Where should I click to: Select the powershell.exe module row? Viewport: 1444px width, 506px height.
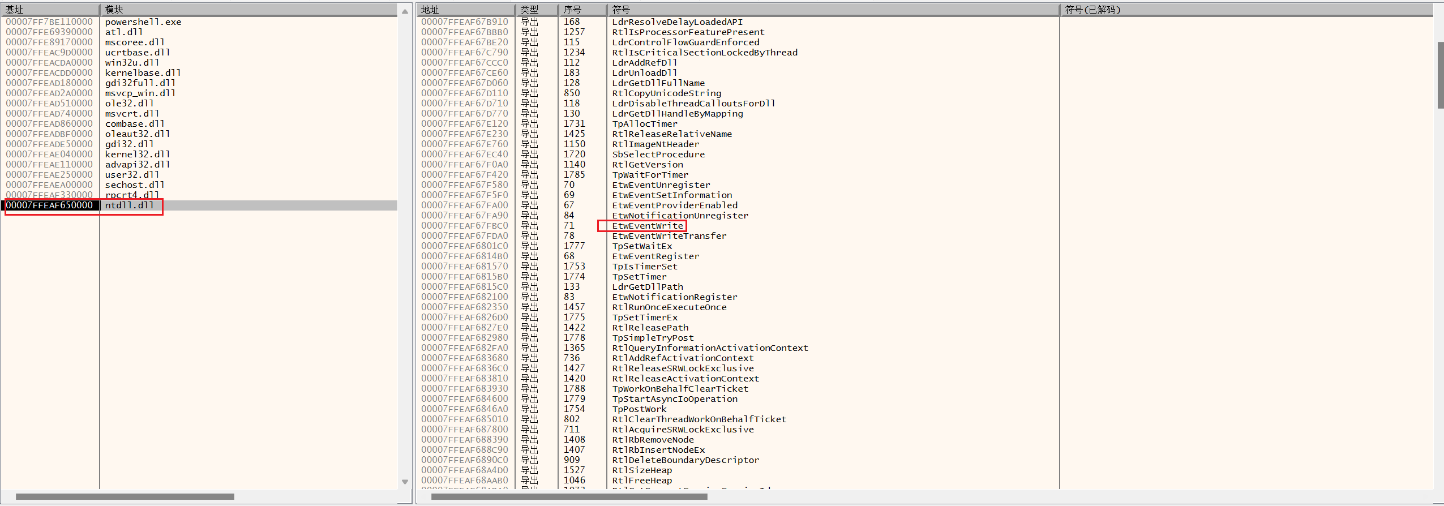click(x=199, y=22)
